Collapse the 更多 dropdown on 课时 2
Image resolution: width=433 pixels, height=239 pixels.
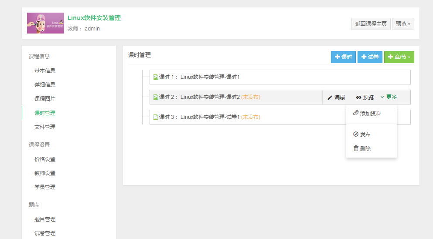pos(389,97)
